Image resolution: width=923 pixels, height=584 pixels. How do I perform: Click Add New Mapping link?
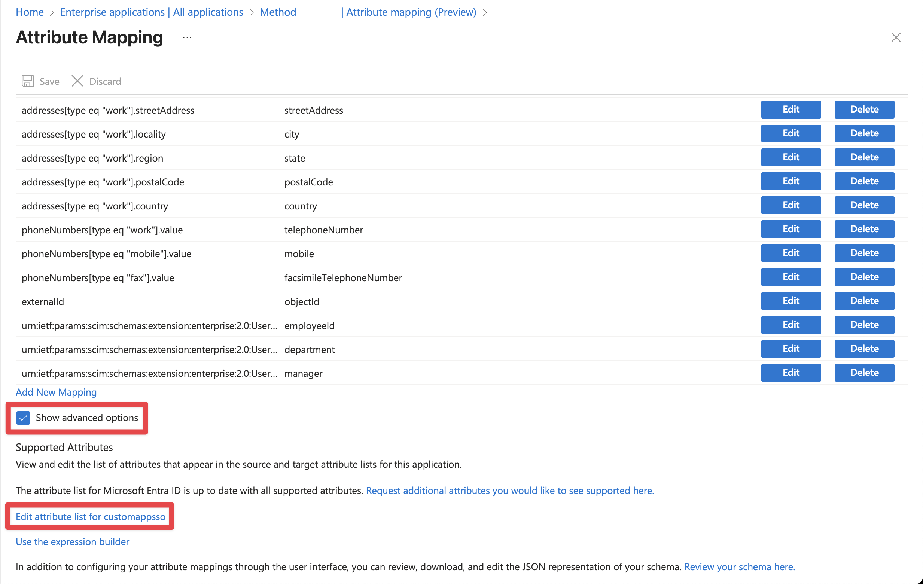56,392
